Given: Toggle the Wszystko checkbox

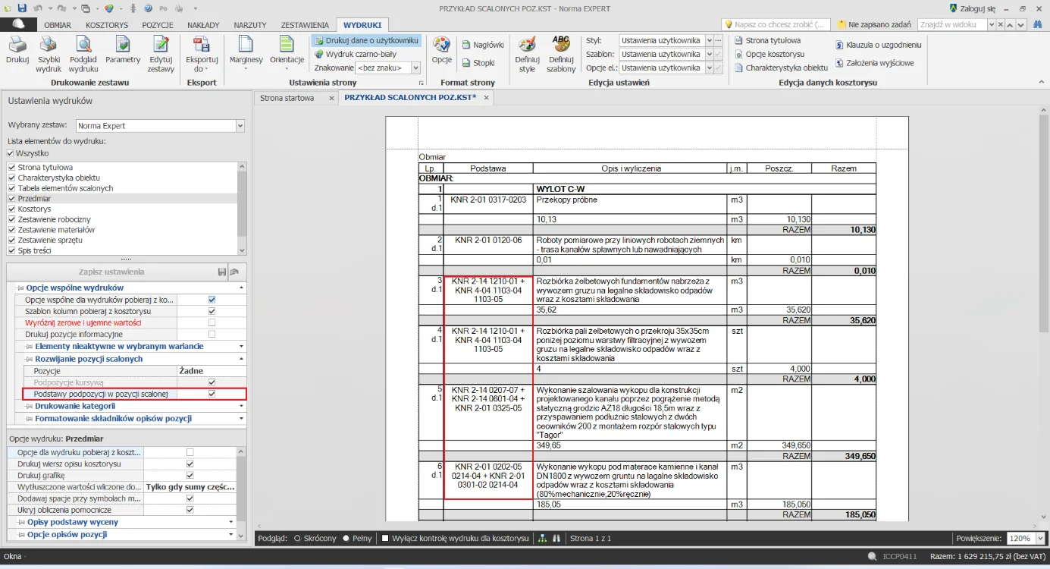Looking at the screenshot, I should coord(11,153).
